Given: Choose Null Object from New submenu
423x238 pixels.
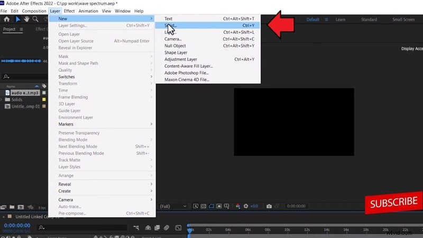Looking at the screenshot, I should 208,45.
